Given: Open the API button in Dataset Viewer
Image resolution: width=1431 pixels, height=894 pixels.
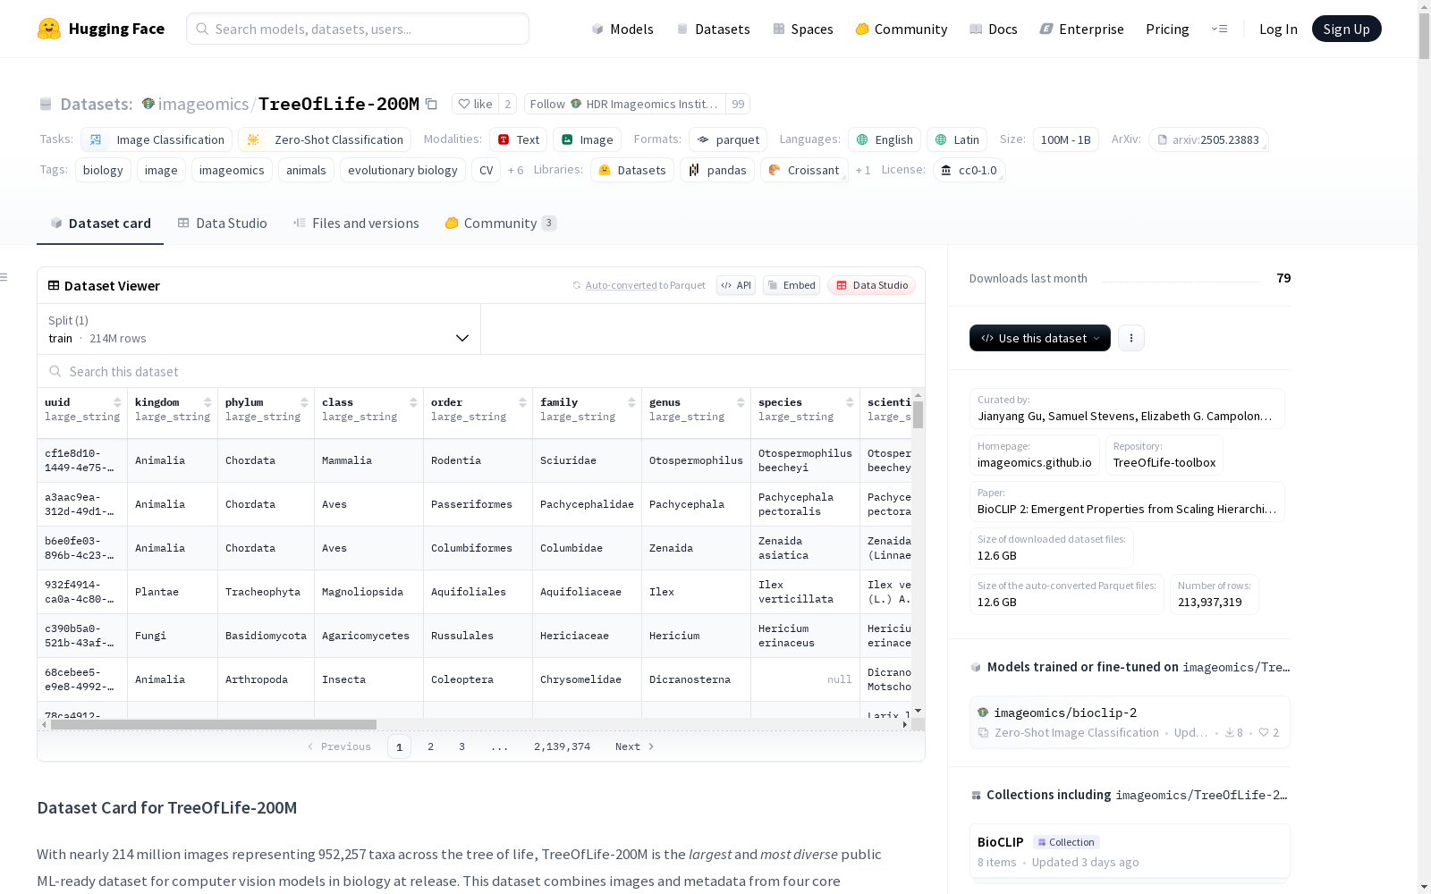Looking at the screenshot, I should [736, 285].
